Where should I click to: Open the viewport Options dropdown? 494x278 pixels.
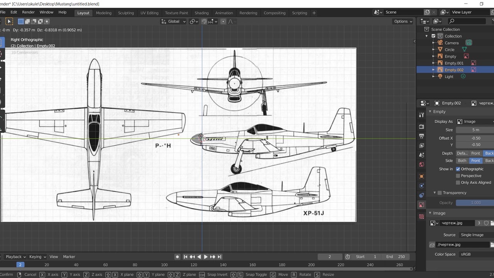pyautogui.click(x=403, y=22)
